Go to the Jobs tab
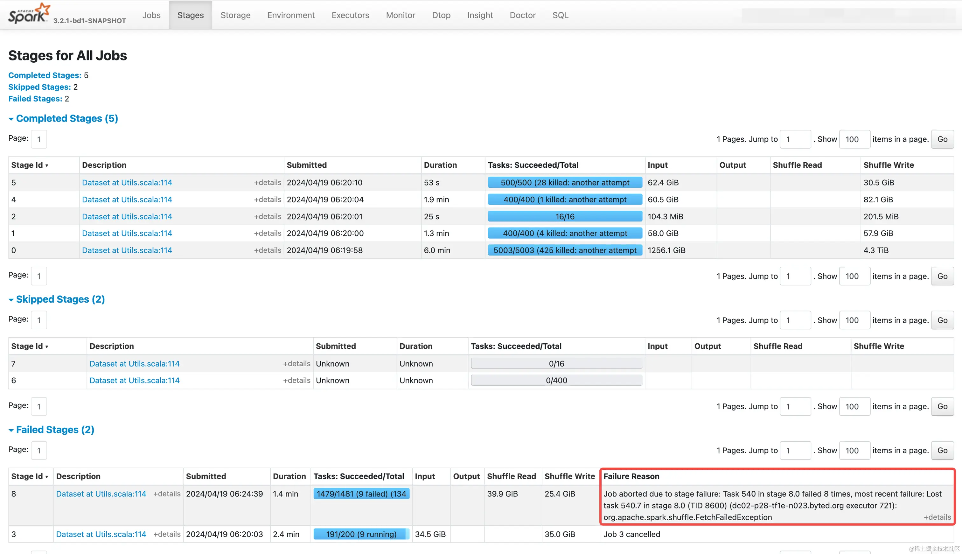962x554 pixels. tap(151, 15)
